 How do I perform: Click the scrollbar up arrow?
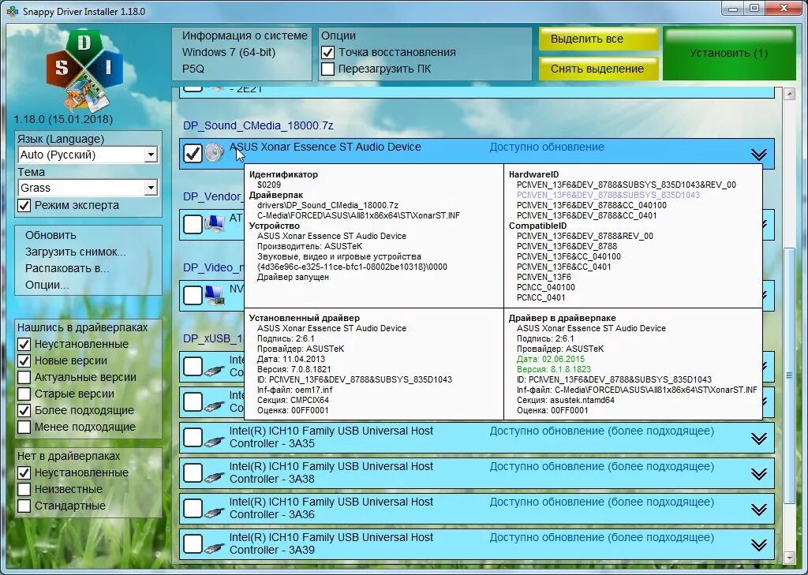[789, 94]
